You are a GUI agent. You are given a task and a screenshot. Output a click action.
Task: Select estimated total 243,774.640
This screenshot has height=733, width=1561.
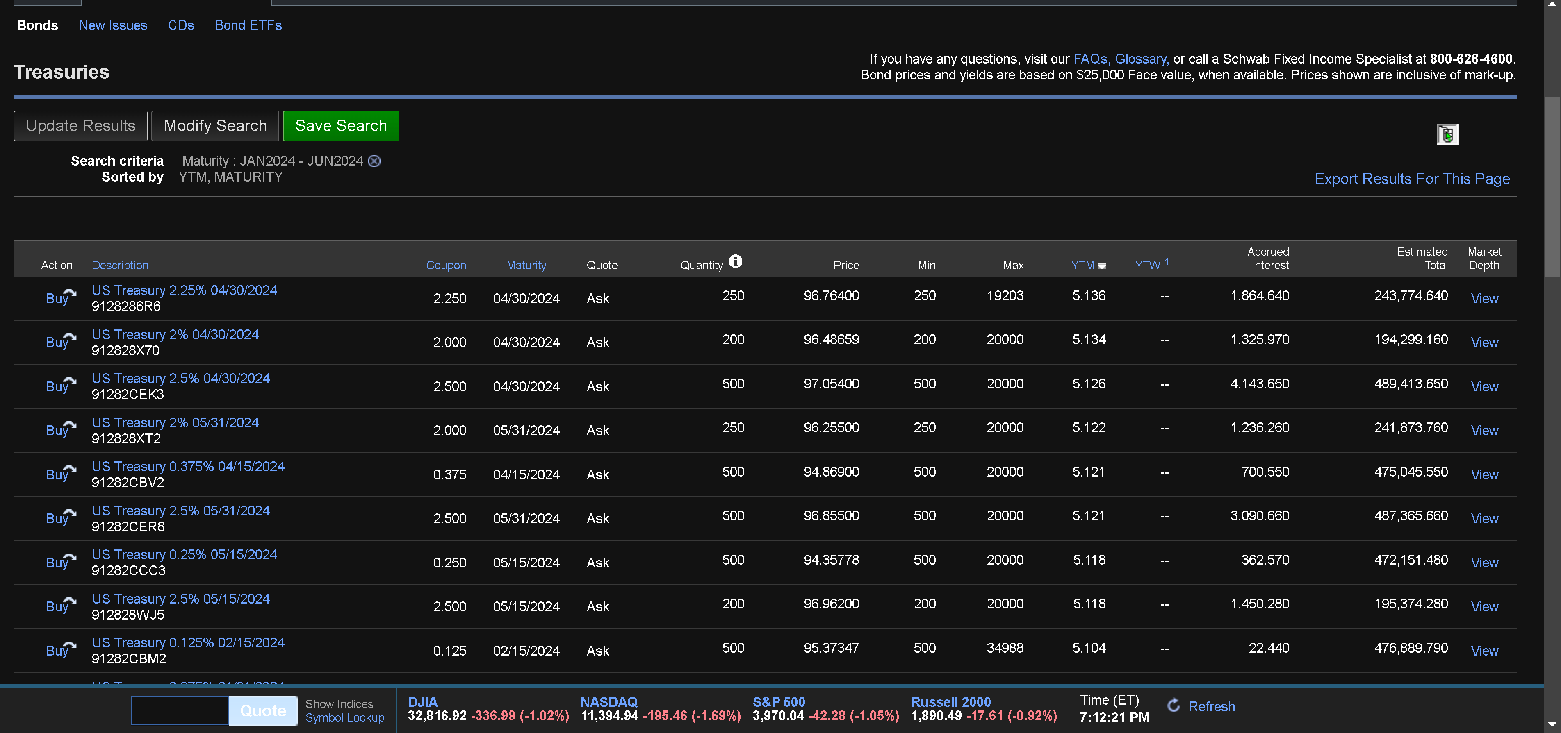1411,296
